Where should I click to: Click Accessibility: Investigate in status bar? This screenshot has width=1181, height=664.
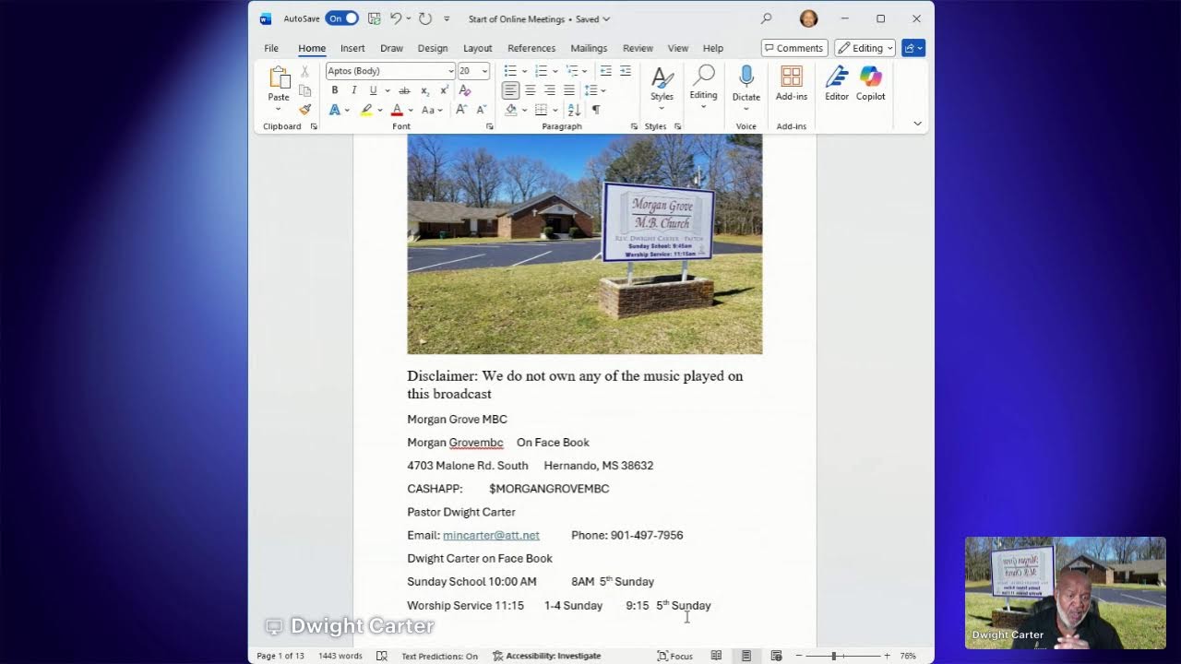point(546,656)
